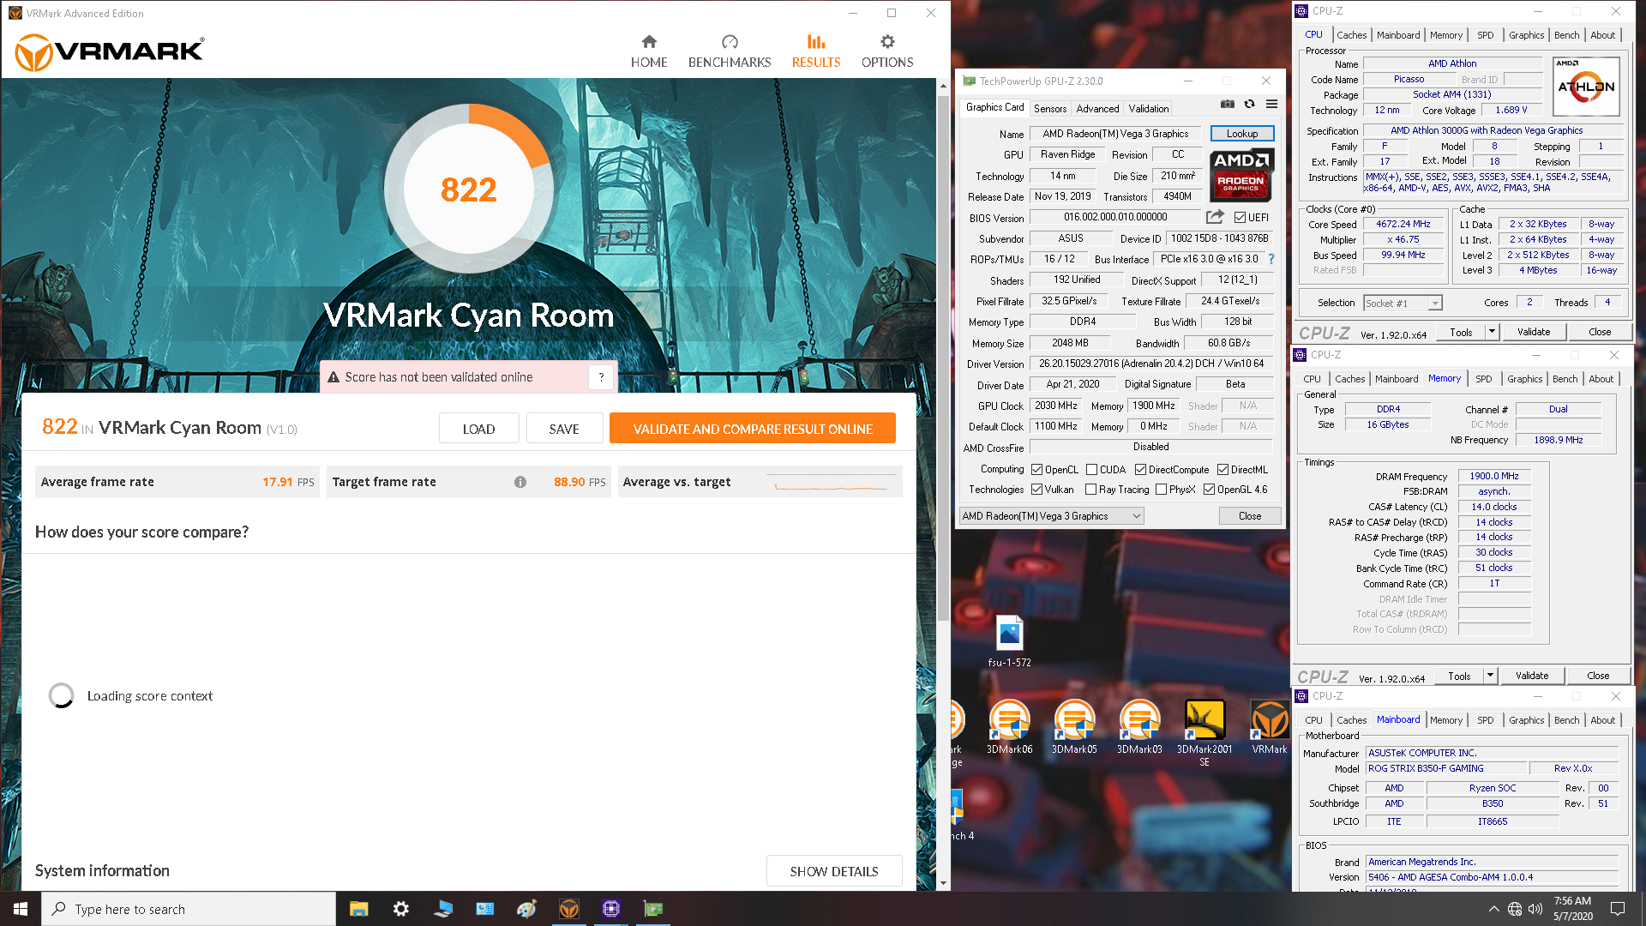Open the BENCHMARKS gauge icon
The width and height of the screenshot is (1646, 926).
coord(730,42)
